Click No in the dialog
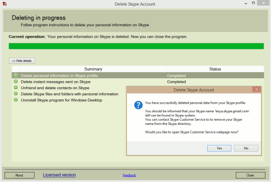 point(246,148)
